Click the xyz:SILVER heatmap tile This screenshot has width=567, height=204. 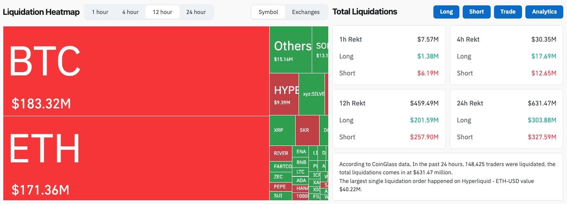pos(312,94)
